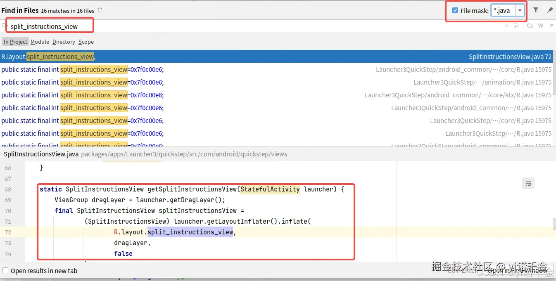Viewport: 556px width, 281px height.
Task: Click the 16 matches in 16 files label
Action: click(x=68, y=11)
